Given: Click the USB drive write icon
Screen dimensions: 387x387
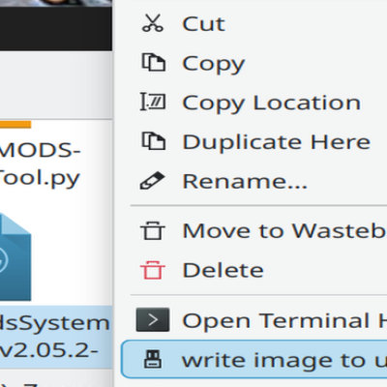Looking at the screenshot, I should (x=153, y=359).
